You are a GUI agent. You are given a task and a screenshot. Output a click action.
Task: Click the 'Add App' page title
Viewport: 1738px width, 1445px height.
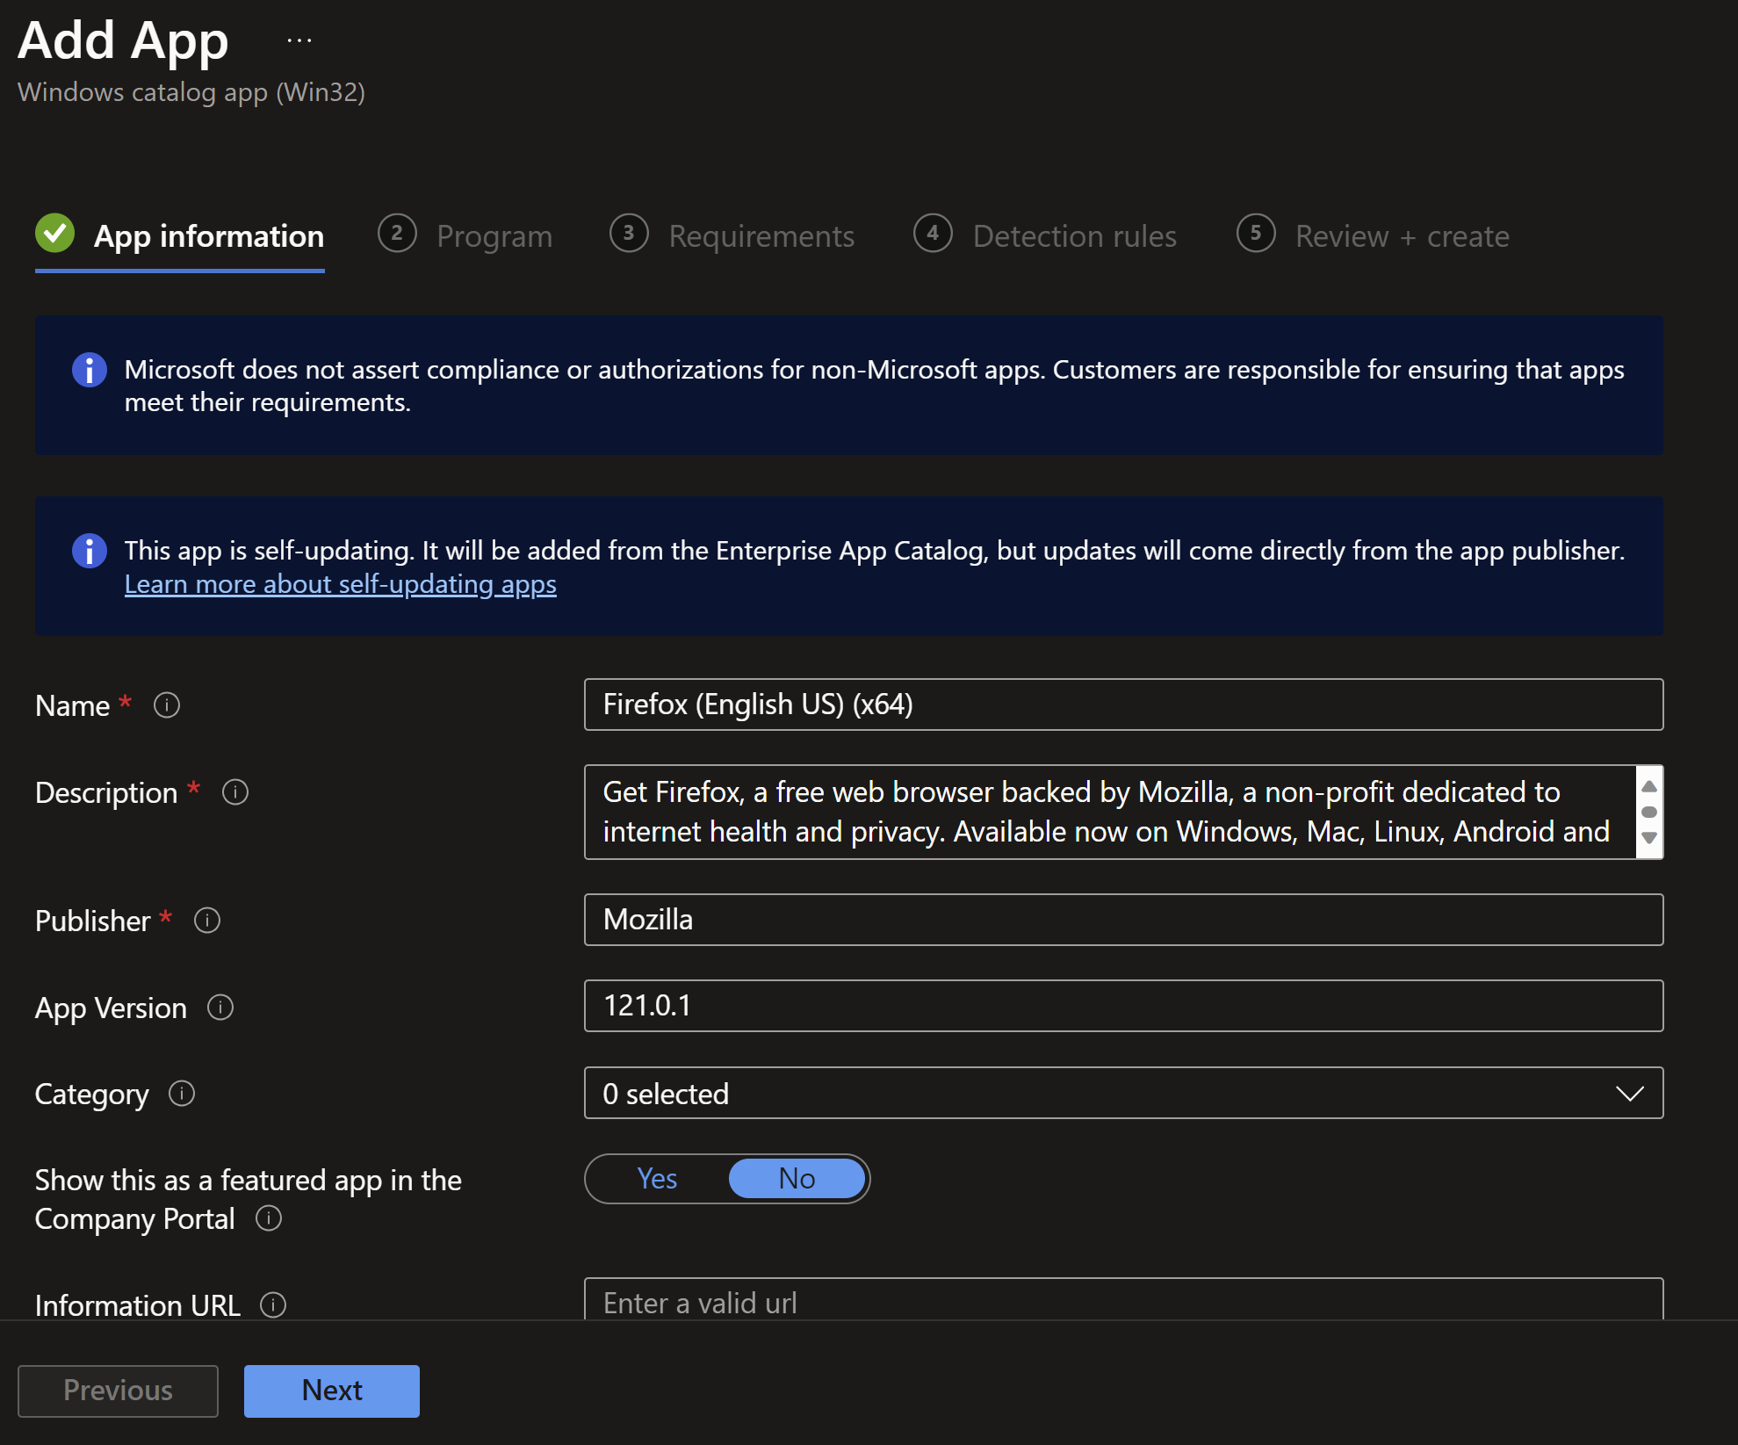pyautogui.click(x=123, y=40)
